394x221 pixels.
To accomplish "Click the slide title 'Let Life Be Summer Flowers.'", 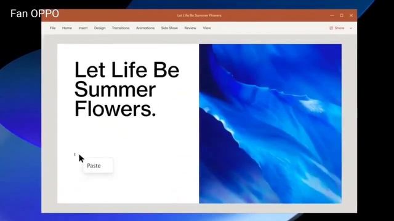I will (x=127, y=89).
